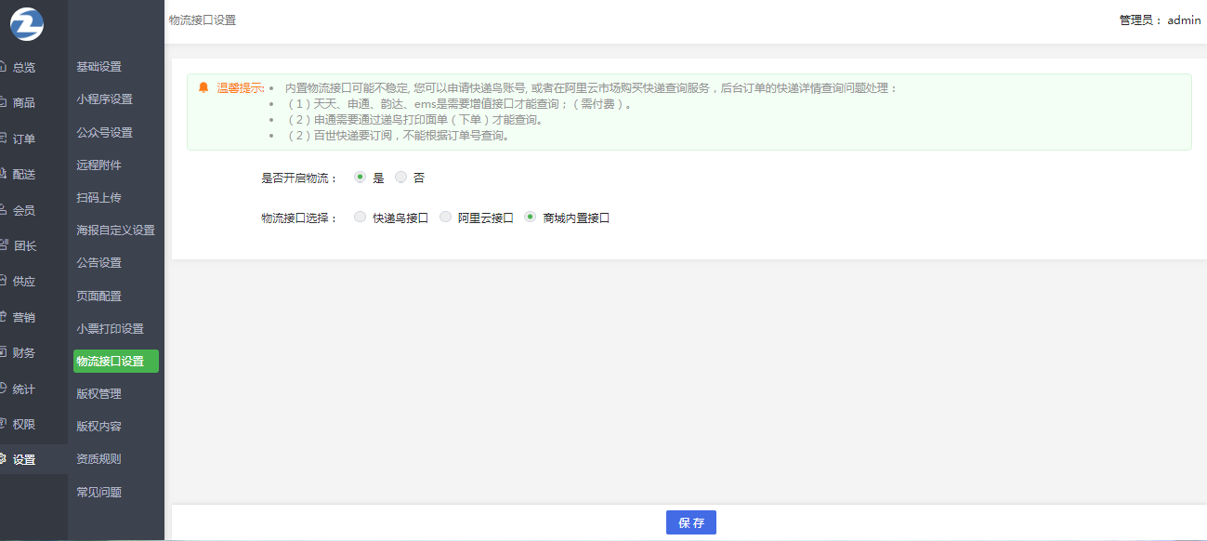Choose the 快递鸟接口 radio option
Viewport: 1207px width, 541px height.
tap(361, 218)
